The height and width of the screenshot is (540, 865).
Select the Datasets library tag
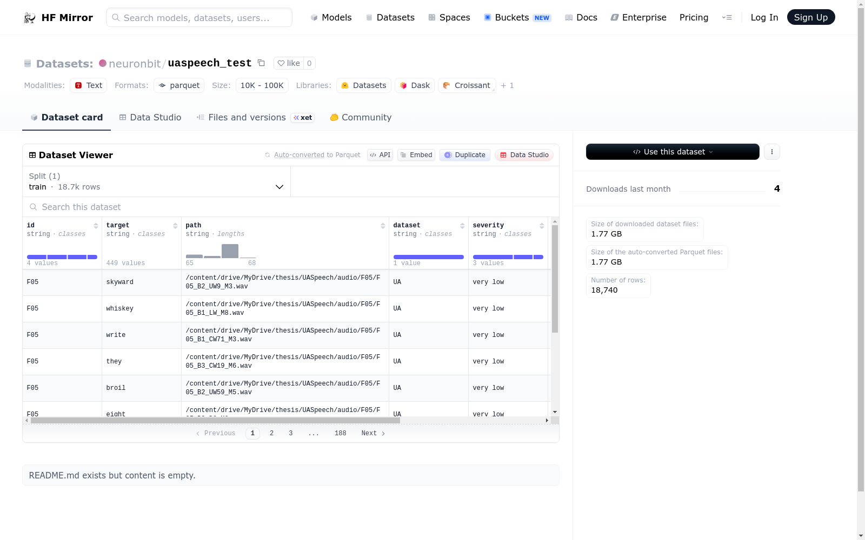[x=364, y=85]
